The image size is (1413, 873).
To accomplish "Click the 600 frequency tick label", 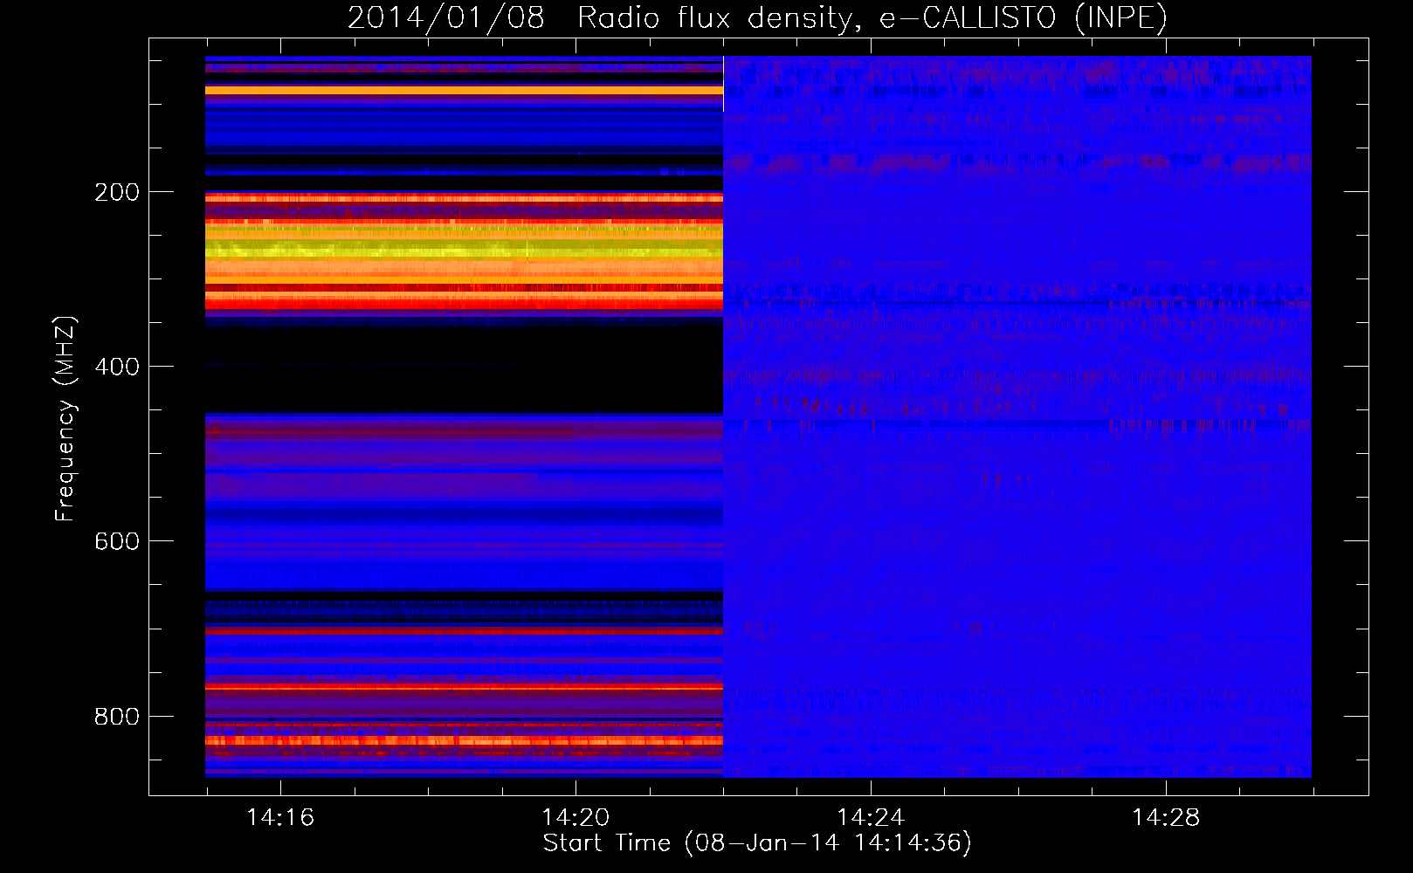I will pyautogui.click(x=117, y=541).
